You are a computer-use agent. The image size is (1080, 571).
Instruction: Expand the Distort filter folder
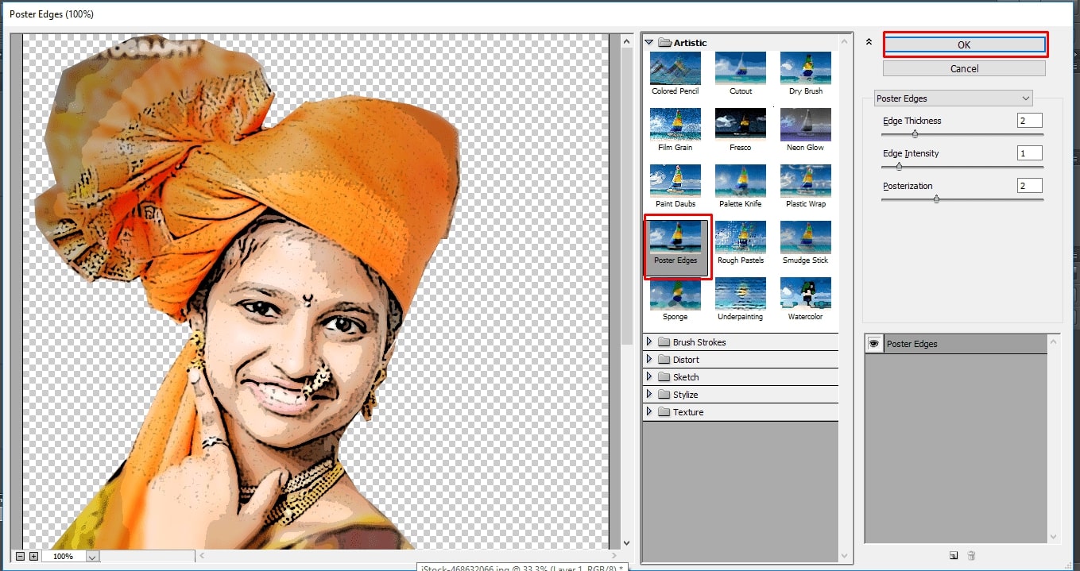pos(649,360)
